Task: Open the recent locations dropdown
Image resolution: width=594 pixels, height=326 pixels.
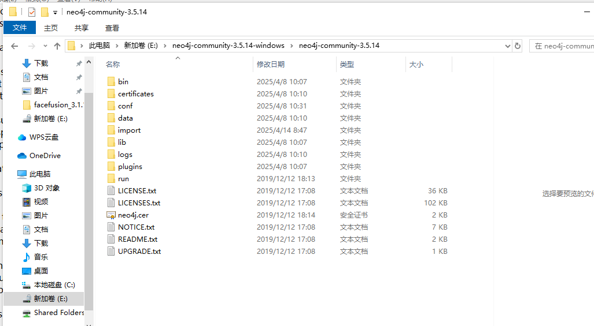Action: tap(45, 46)
